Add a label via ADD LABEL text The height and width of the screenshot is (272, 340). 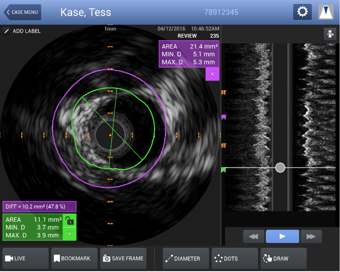(26, 31)
